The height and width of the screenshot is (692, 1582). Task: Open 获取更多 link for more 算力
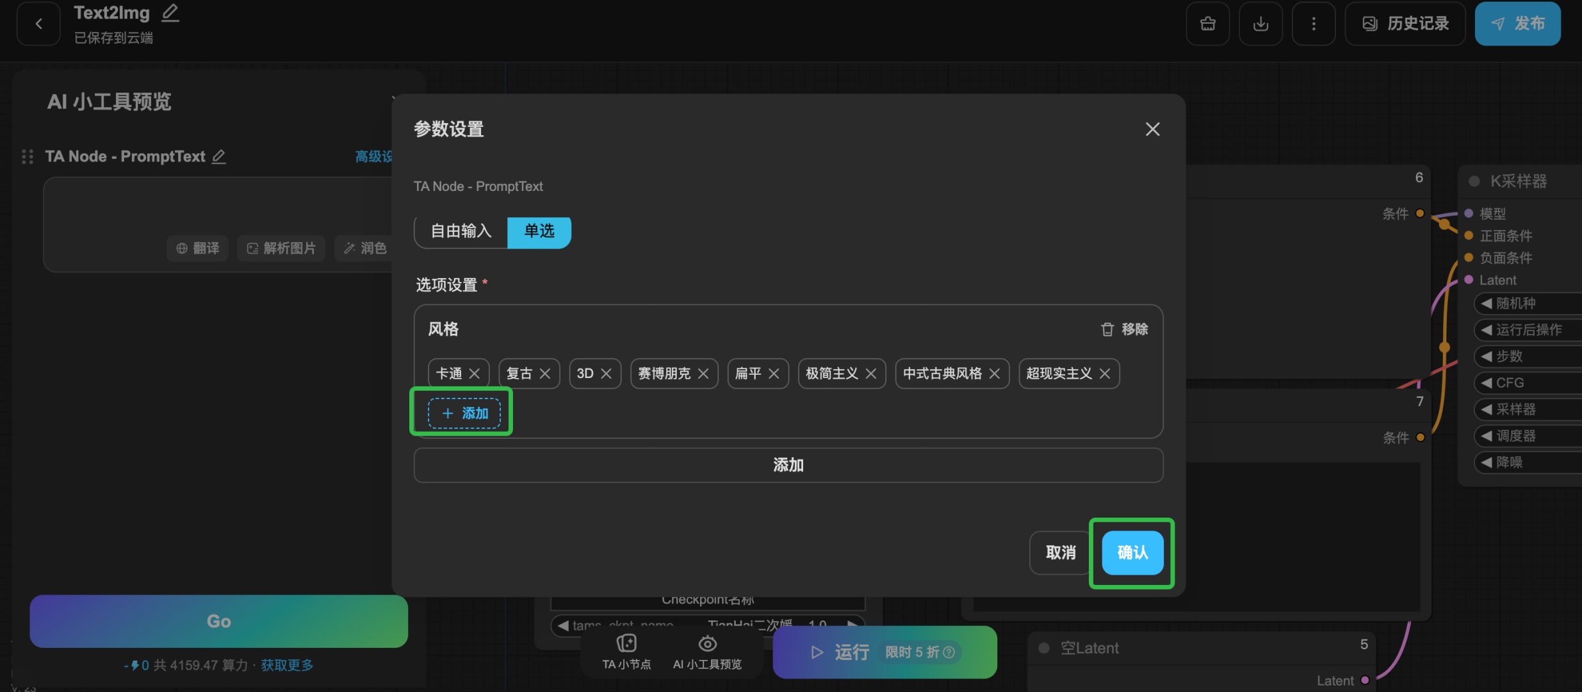point(287,665)
